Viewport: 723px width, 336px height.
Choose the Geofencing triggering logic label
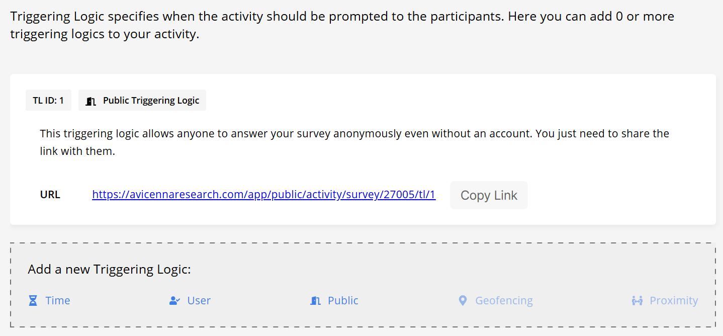504,301
